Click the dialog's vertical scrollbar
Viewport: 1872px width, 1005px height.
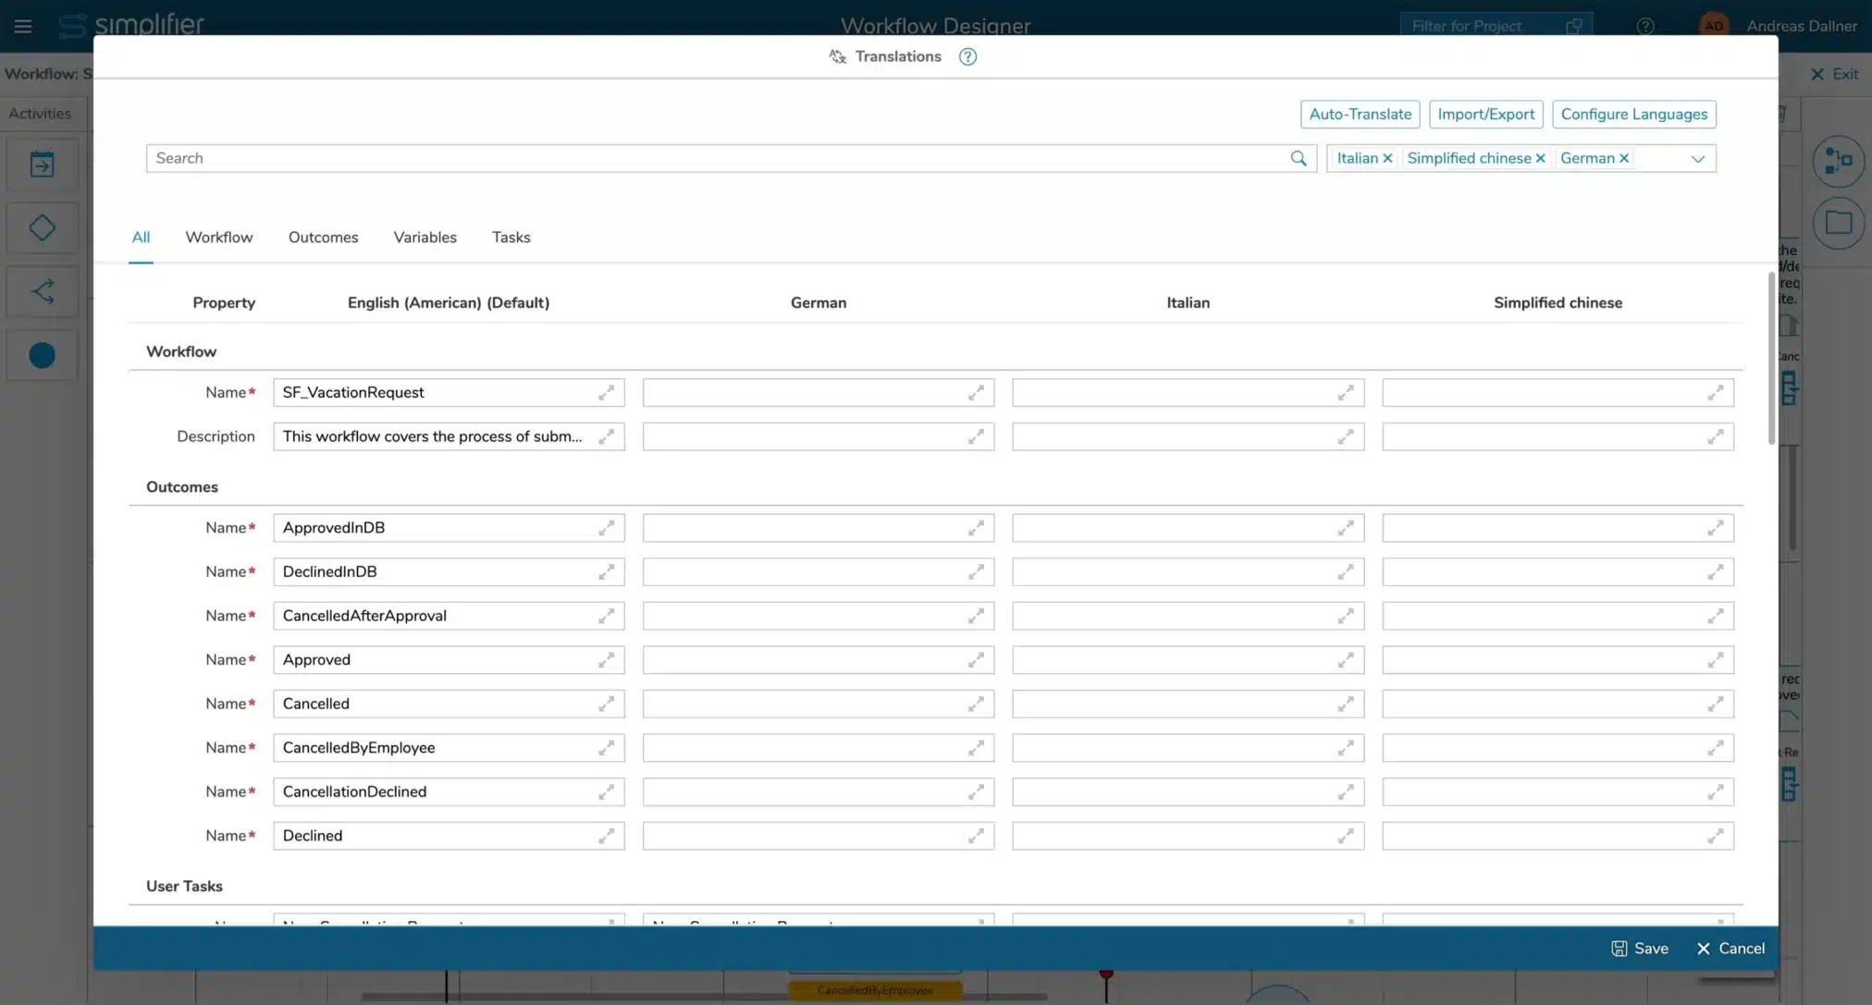1771,359
